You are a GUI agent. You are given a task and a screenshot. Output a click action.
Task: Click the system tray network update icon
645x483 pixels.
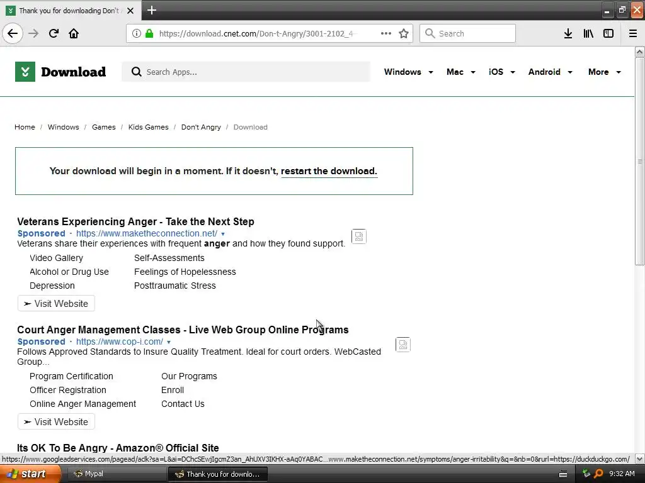pyautogui.click(x=586, y=474)
